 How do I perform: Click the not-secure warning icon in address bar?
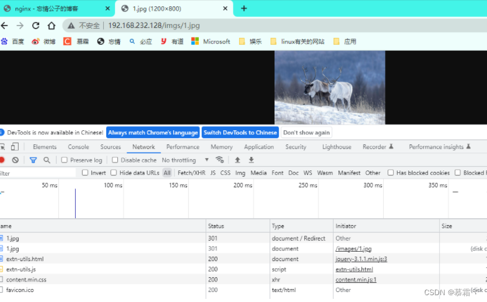click(71, 26)
